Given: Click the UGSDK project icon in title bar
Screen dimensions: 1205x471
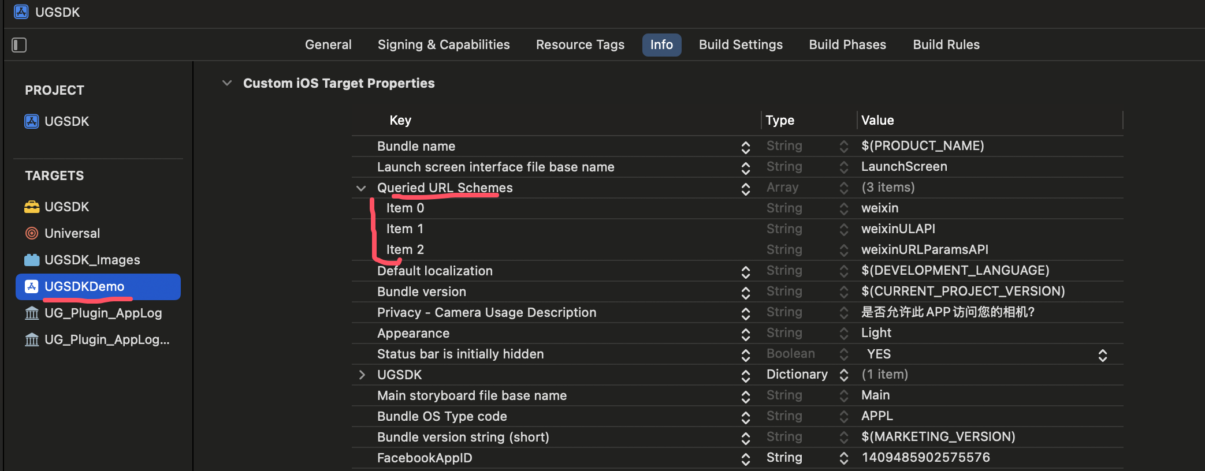Looking at the screenshot, I should point(21,12).
